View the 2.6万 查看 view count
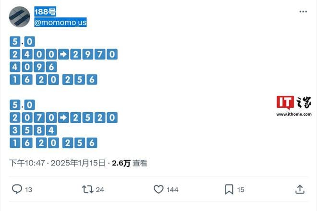317x211 pixels. point(129,163)
